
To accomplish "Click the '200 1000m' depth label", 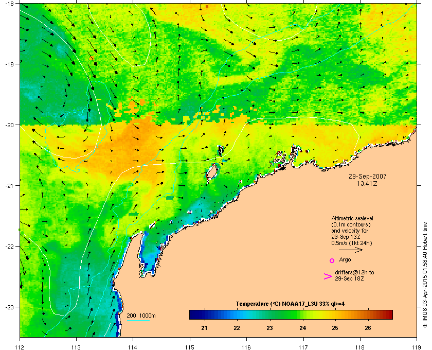I will (141, 316).
